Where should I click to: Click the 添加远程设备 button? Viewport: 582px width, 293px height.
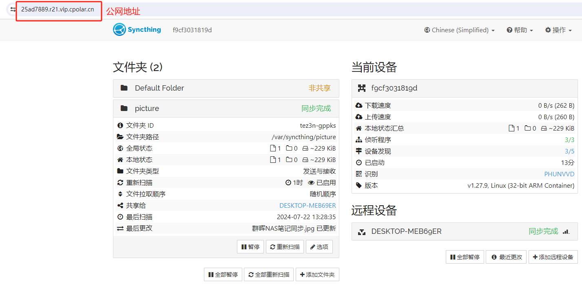(x=553, y=257)
